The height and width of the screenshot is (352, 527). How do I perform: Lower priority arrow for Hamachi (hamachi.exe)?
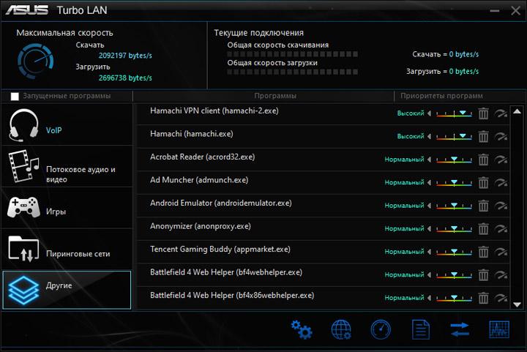coord(429,136)
